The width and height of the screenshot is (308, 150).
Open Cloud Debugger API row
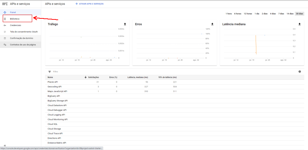(175, 110)
